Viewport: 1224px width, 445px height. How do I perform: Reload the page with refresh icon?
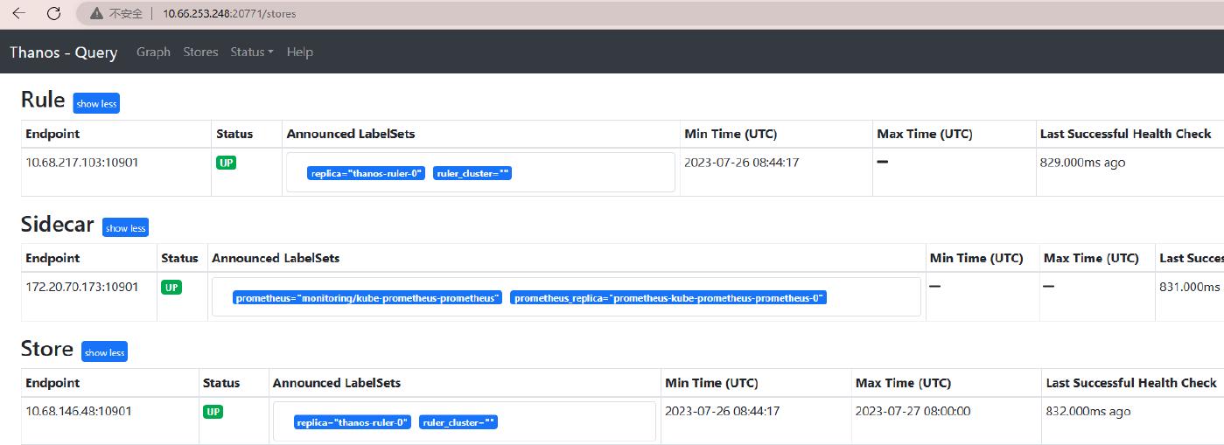(x=53, y=13)
